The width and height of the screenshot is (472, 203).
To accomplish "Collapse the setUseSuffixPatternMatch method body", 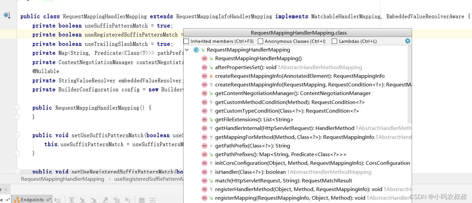I will (x=17, y=135).
